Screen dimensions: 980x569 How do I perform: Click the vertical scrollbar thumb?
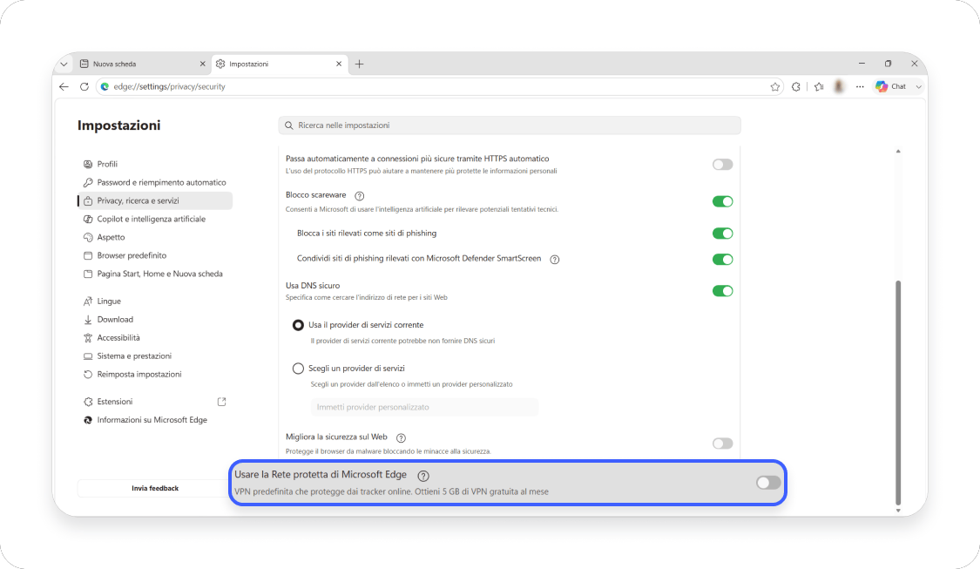click(898, 393)
